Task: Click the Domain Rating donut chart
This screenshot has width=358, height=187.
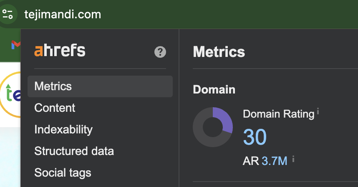Action: pos(213,127)
